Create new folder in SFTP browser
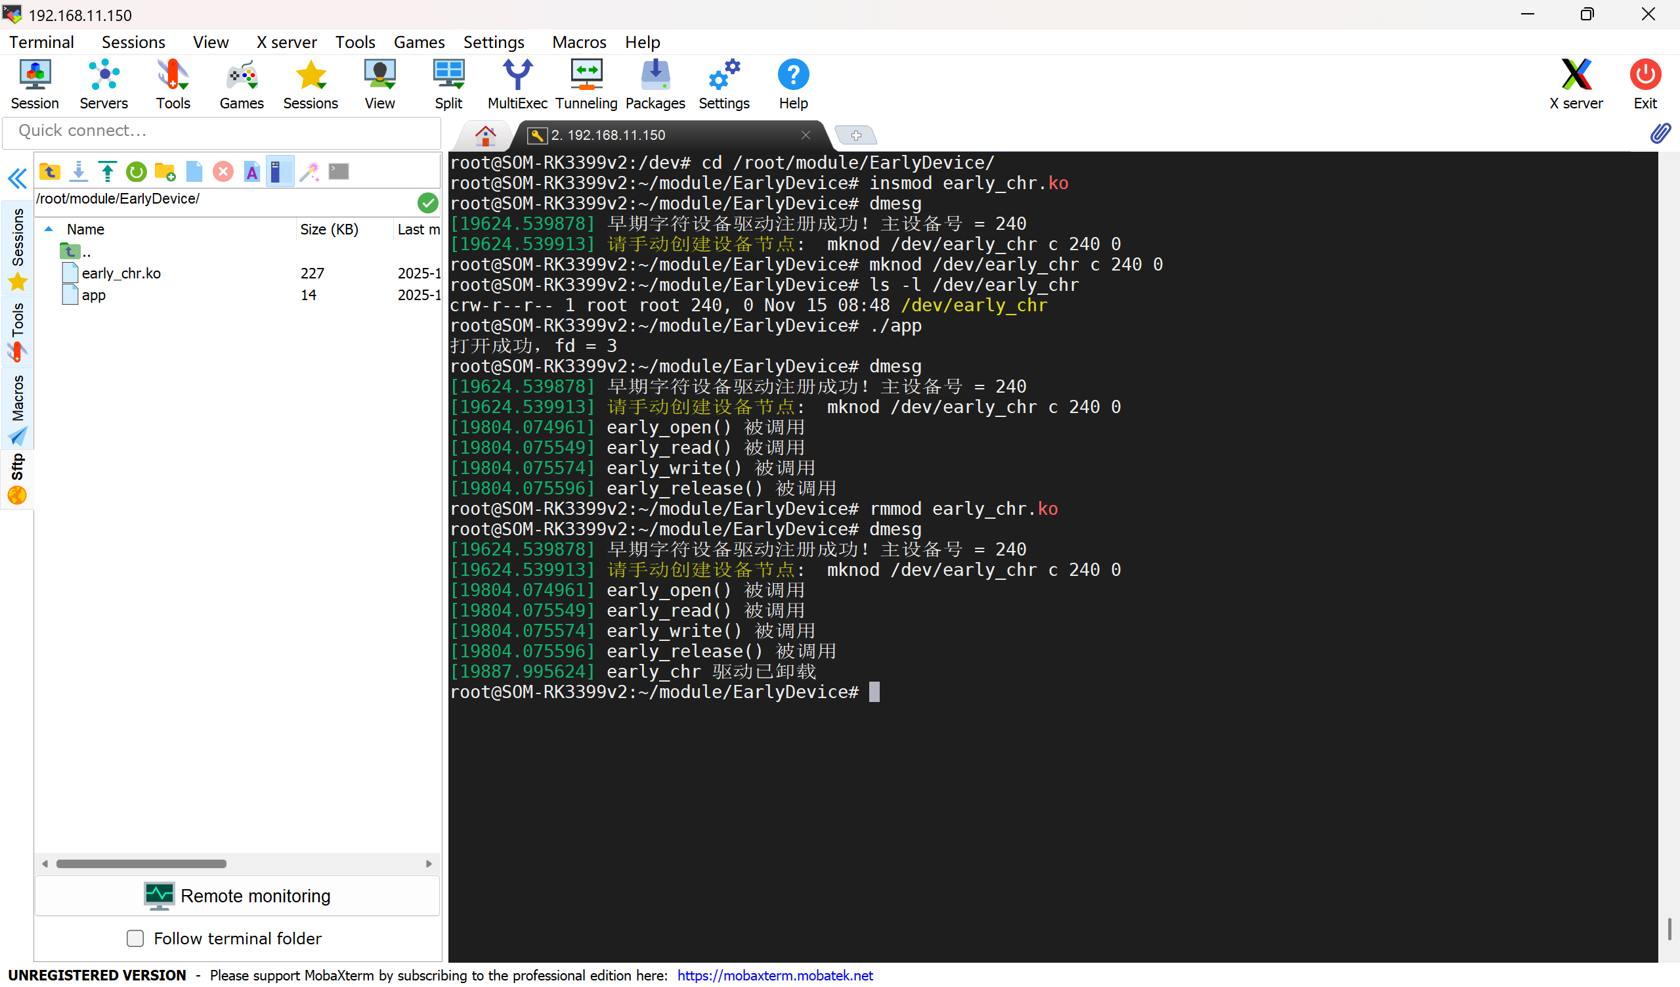 (x=165, y=172)
